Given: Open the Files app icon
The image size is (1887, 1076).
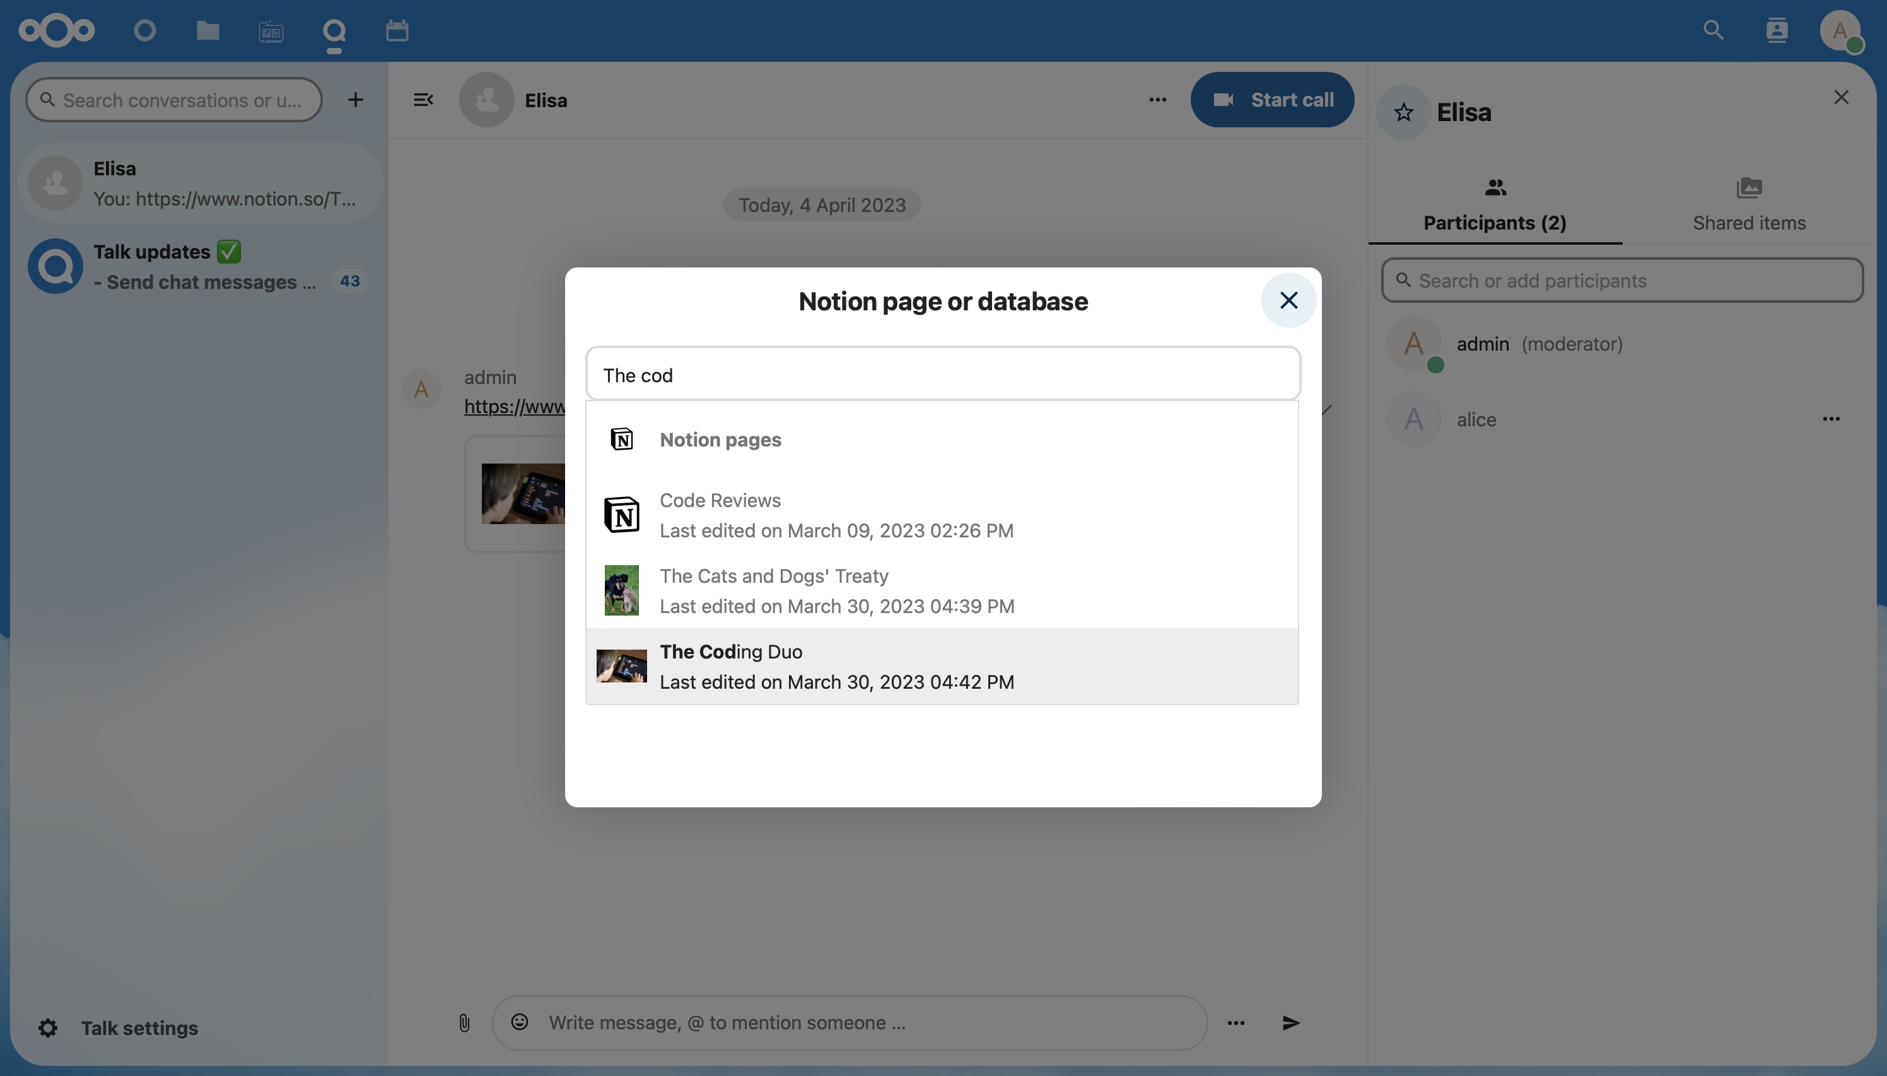Looking at the screenshot, I should (207, 30).
